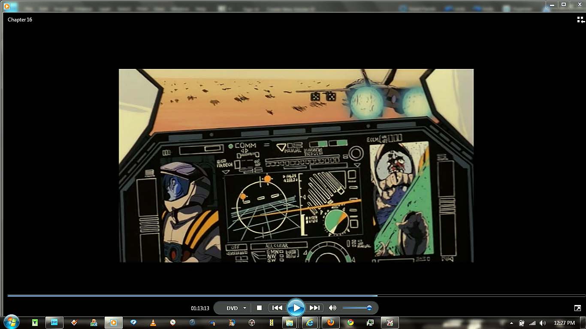586x329 pixels.
Task: Open network signal tray icon
Action: click(532, 323)
